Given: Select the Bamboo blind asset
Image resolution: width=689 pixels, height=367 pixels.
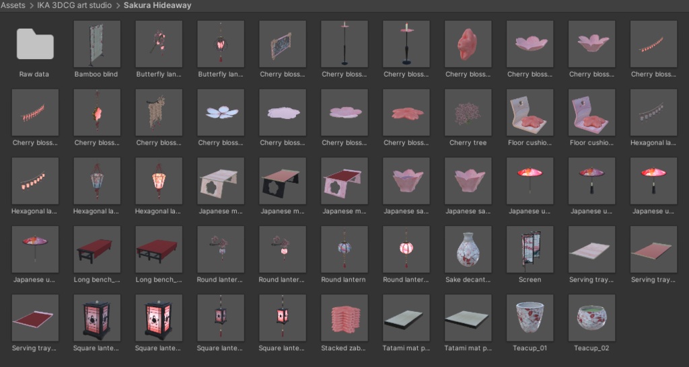Looking at the screenshot, I should click(x=97, y=44).
